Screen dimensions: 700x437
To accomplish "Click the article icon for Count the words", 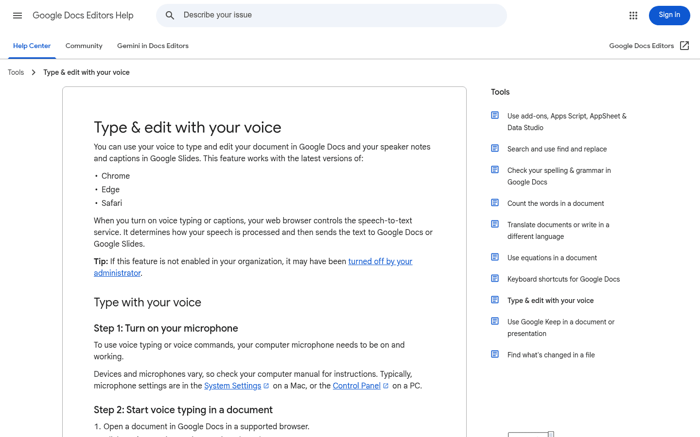I will [x=495, y=202].
